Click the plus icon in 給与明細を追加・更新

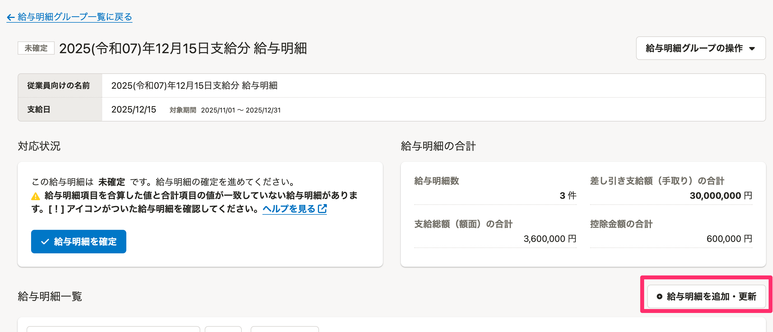pos(659,297)
